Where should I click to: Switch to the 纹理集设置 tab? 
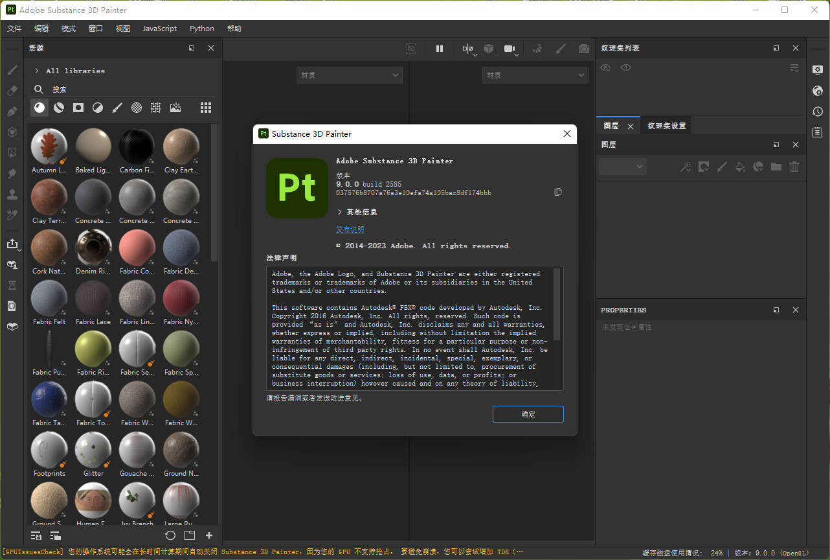pos(667,126)
